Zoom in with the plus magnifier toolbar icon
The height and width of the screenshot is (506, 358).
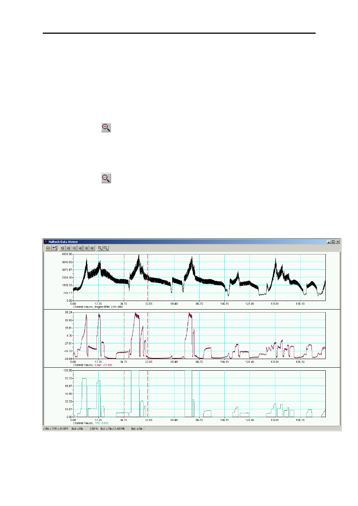click(x=100, y=248)
